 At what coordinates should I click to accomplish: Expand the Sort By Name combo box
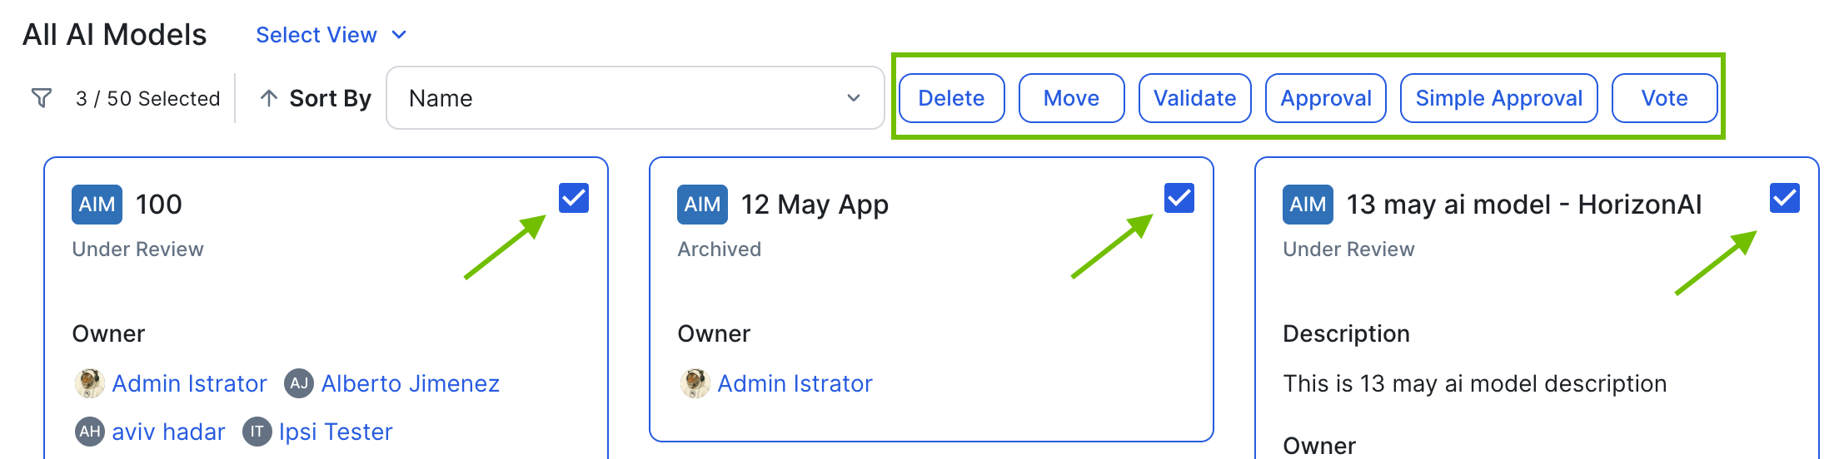click(635, 98)
